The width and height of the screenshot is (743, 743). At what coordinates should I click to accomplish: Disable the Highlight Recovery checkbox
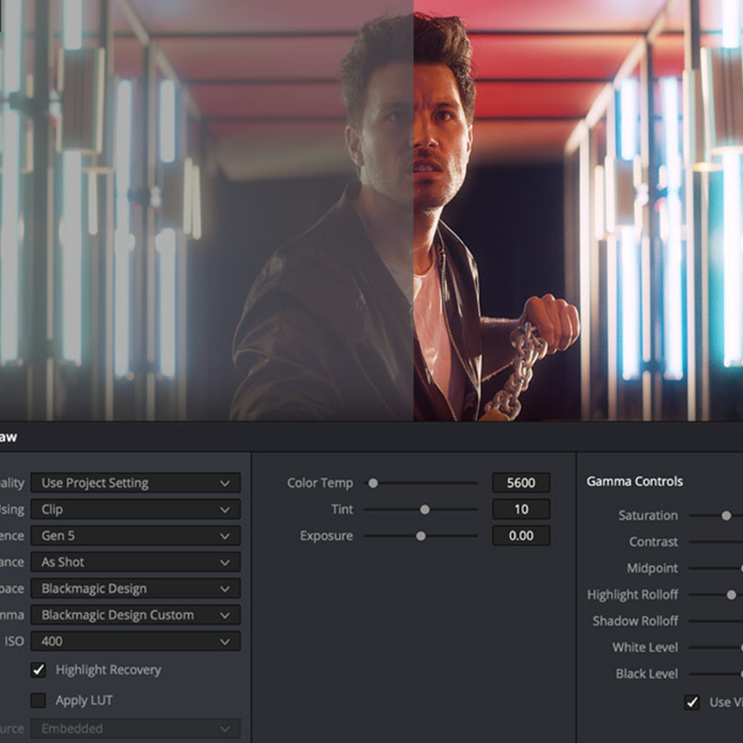point(38,670)
